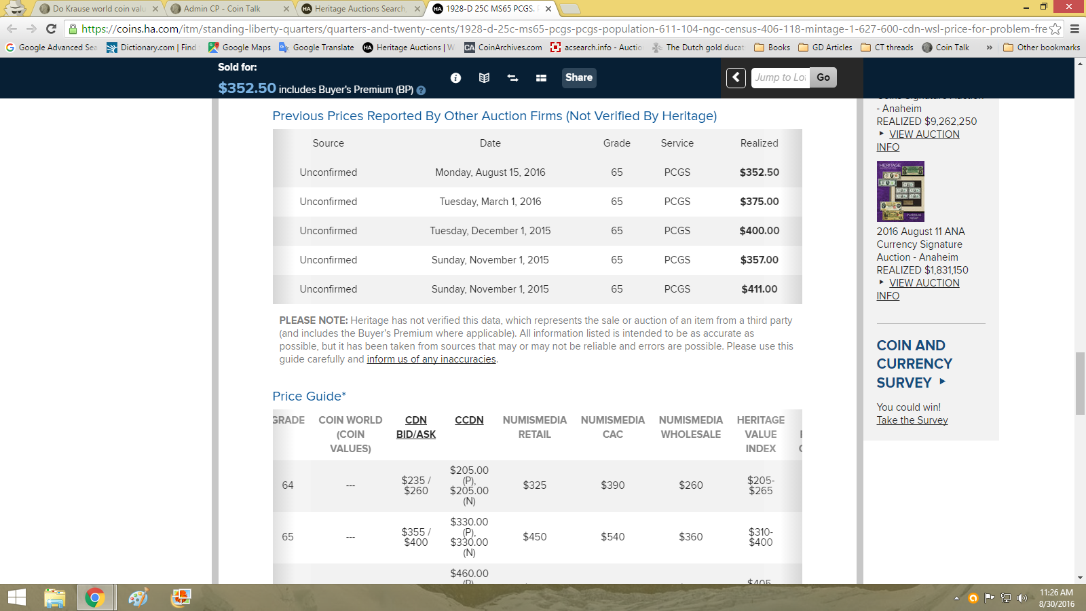Reload the page
This screenshot has height=611, width=1086.
coord(51,29)
